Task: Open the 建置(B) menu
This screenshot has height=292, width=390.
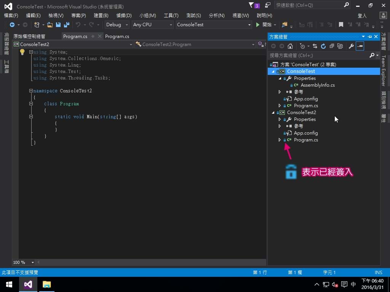Action: tap(101, 15)
